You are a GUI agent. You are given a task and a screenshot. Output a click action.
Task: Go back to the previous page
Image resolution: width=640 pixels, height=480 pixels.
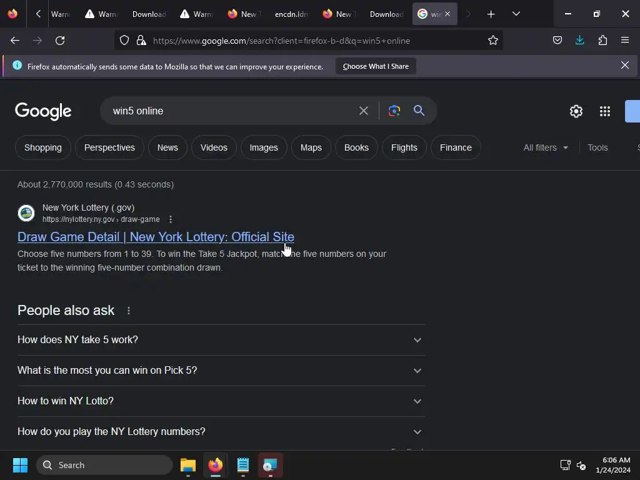15,41
